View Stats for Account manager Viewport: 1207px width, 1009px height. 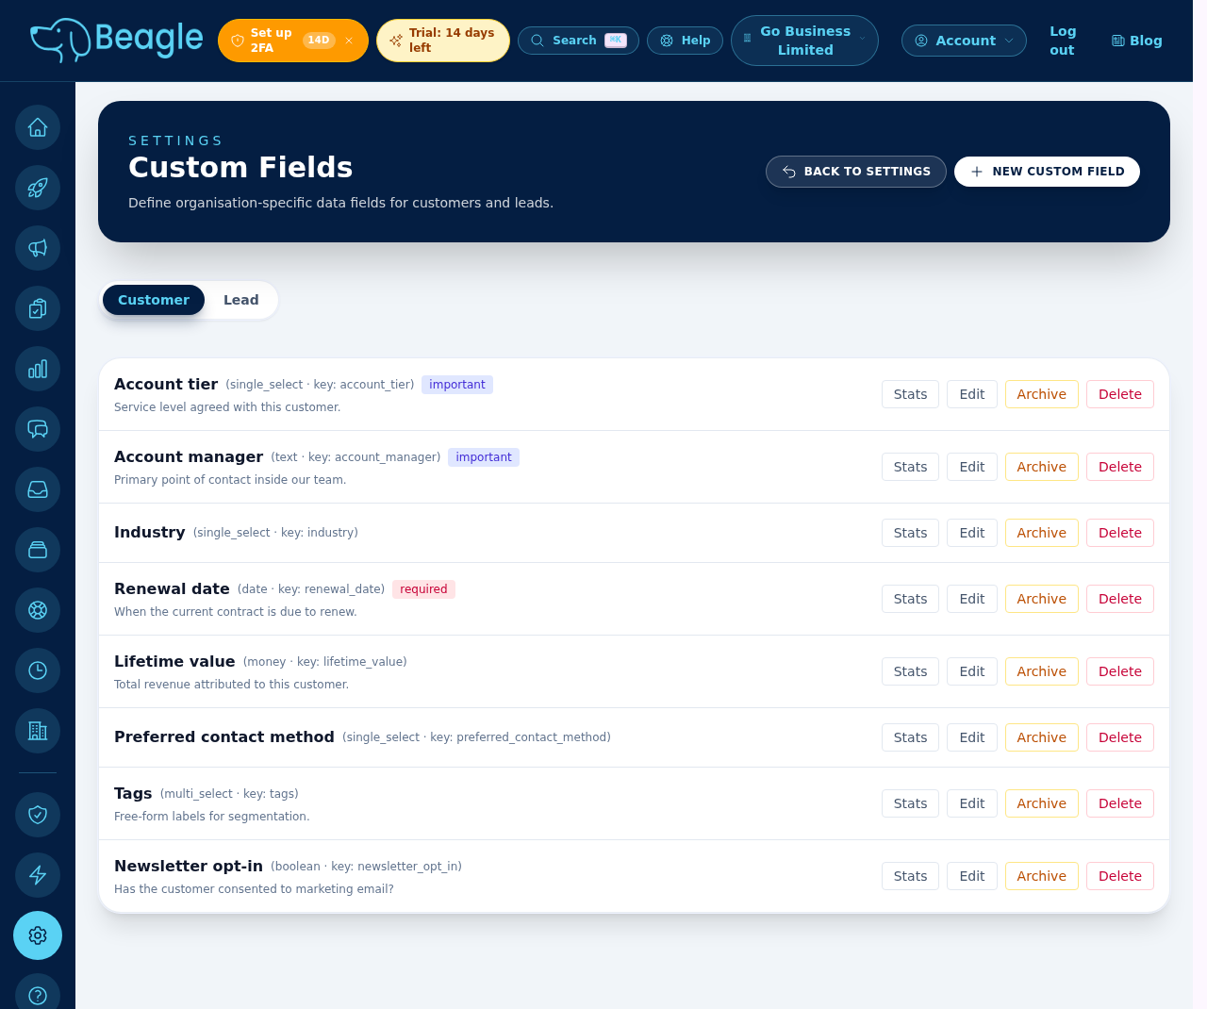[x=910, y=467]
